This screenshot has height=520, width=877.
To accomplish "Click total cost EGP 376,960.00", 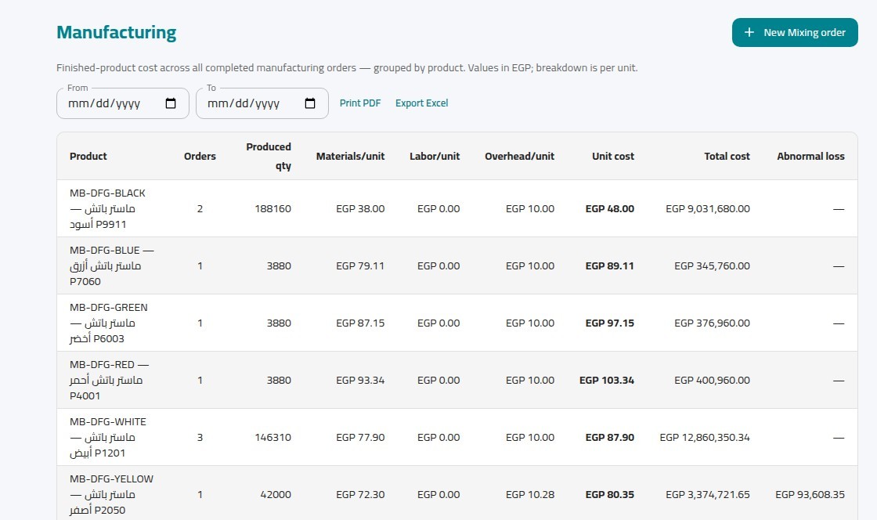I will click(x=712, y=323).
